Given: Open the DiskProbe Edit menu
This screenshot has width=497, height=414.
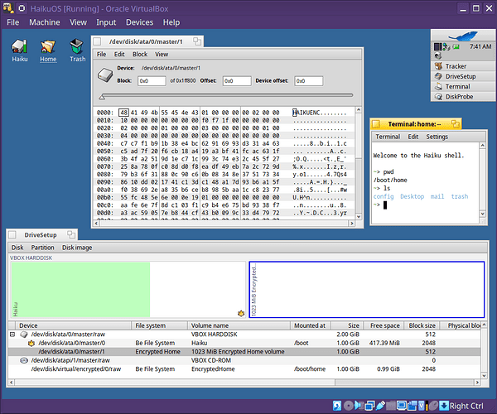Looking at the screenshot, I should [119, 54].
